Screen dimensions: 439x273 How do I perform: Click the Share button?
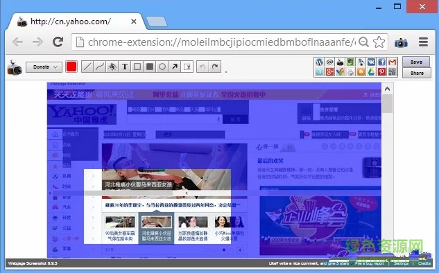417,73
